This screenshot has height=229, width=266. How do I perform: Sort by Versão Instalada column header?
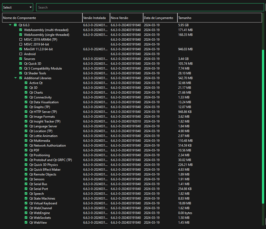pos(96,18)
